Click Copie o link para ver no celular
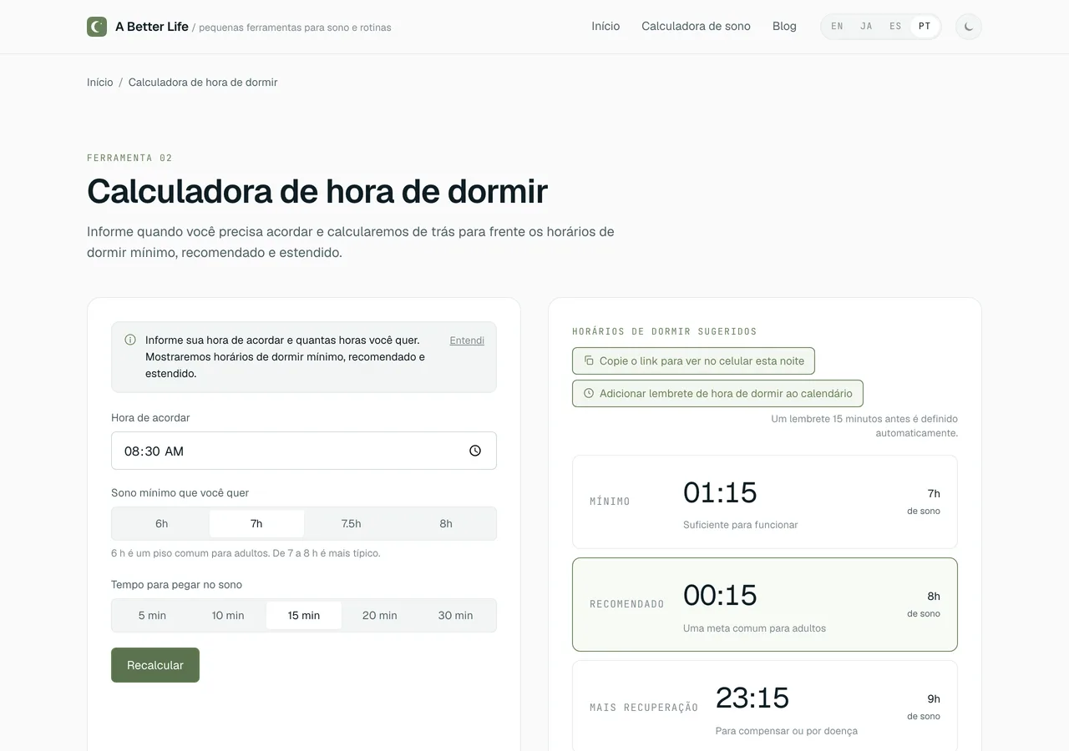Viewport: 1069px width, 751px height. (x=693, y=360)
